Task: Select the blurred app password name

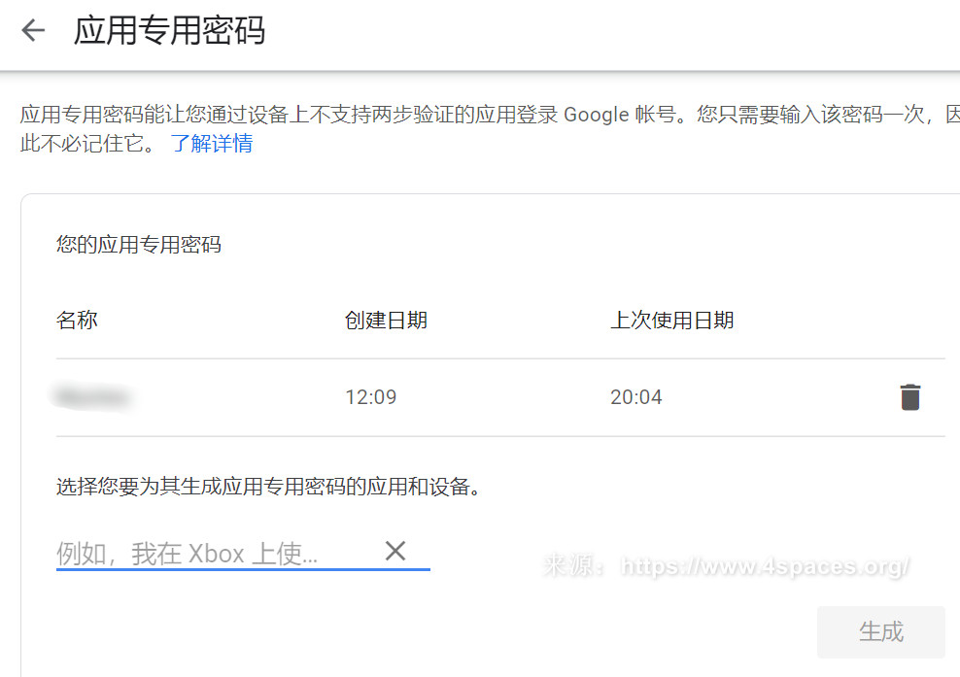Action: point(93,397)
